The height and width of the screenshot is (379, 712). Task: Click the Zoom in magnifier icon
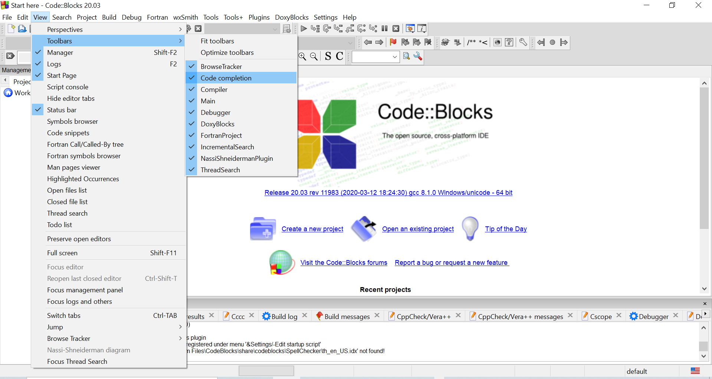303,56
